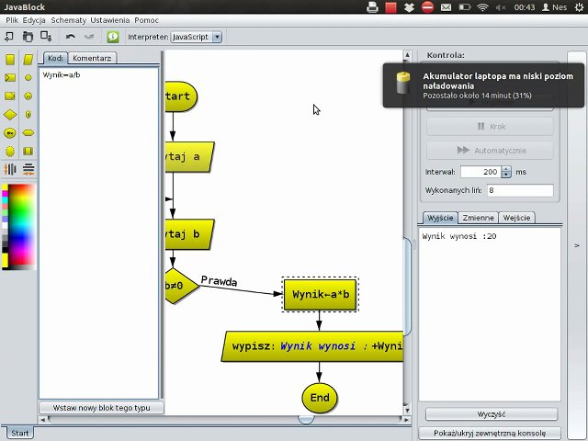Select the small plain circle connector shape
Viewport: 588px width, 441px height.
(x=28, y=77)
